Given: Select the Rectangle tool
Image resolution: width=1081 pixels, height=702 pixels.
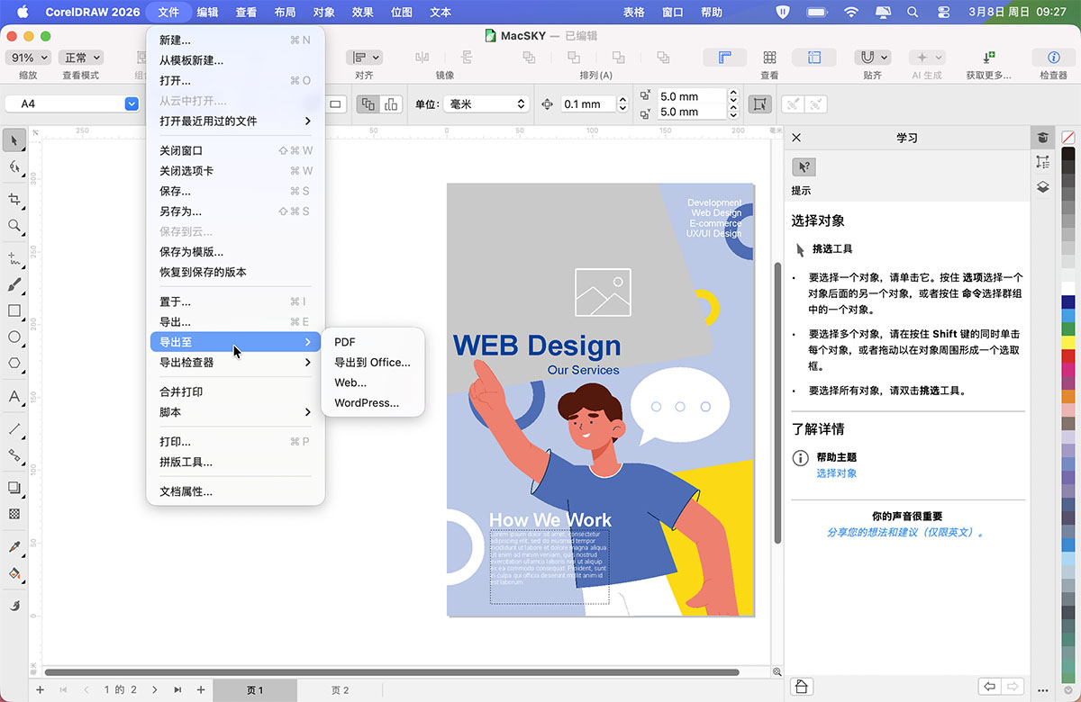Looking at the screenshot, I should click(x=14, y=310).
